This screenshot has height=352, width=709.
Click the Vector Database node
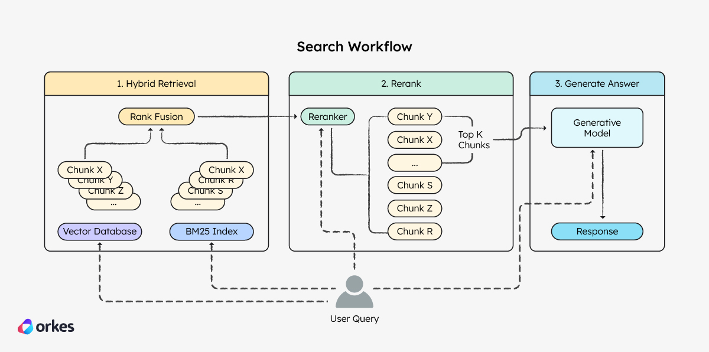point(99,232)
